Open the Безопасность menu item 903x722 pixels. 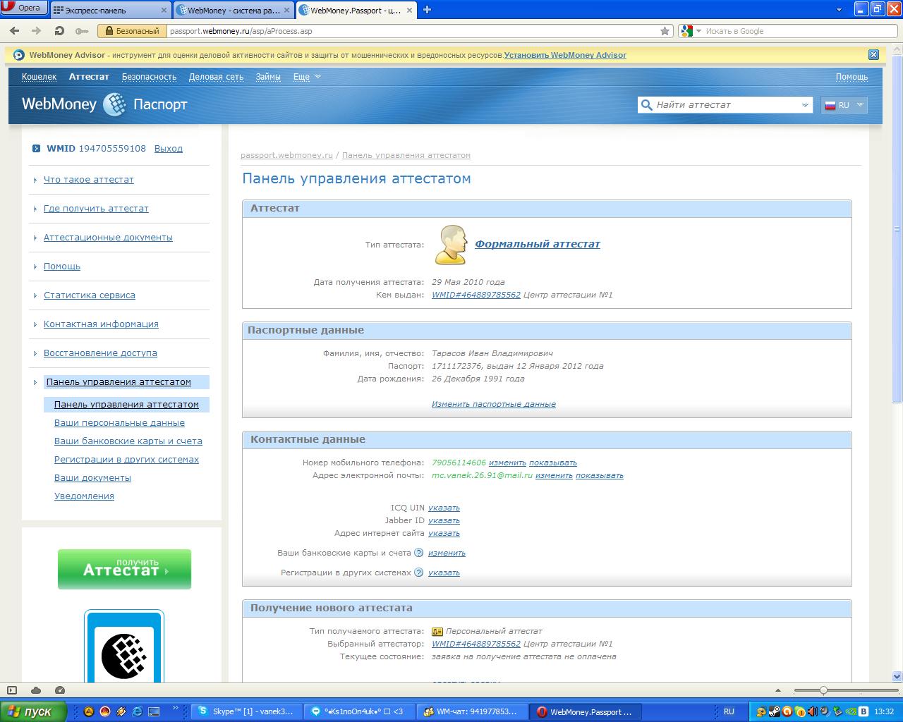click(x=149, y=77)
